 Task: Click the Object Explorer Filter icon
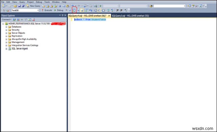click(26, 20)
